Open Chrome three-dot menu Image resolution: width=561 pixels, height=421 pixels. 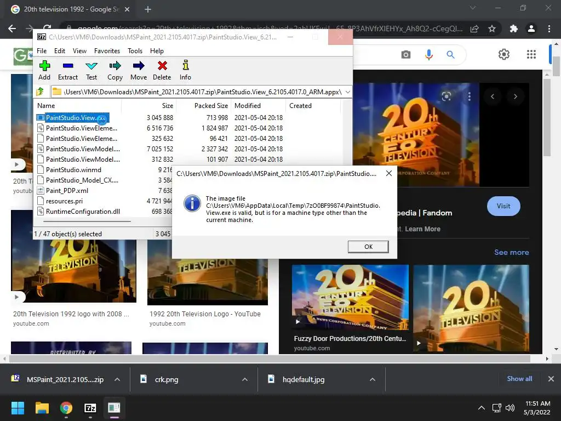(549, 29)
